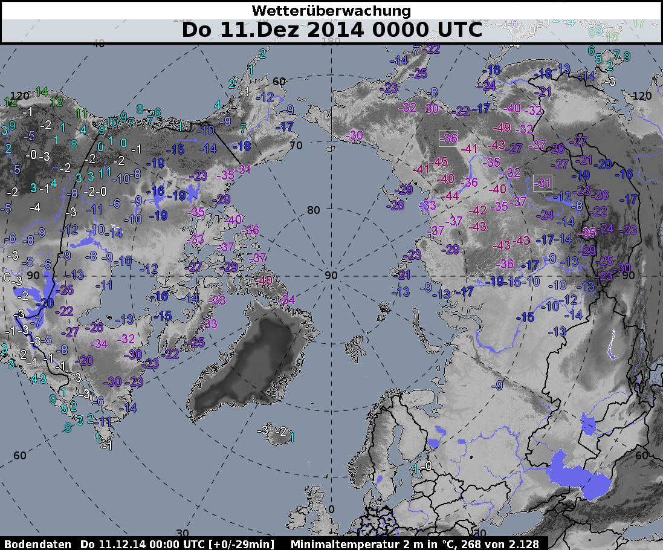The height and width of the screenshot is (550, 663).
Task: Click the boxed -36 station value
Action: click(x=448, y=138)
